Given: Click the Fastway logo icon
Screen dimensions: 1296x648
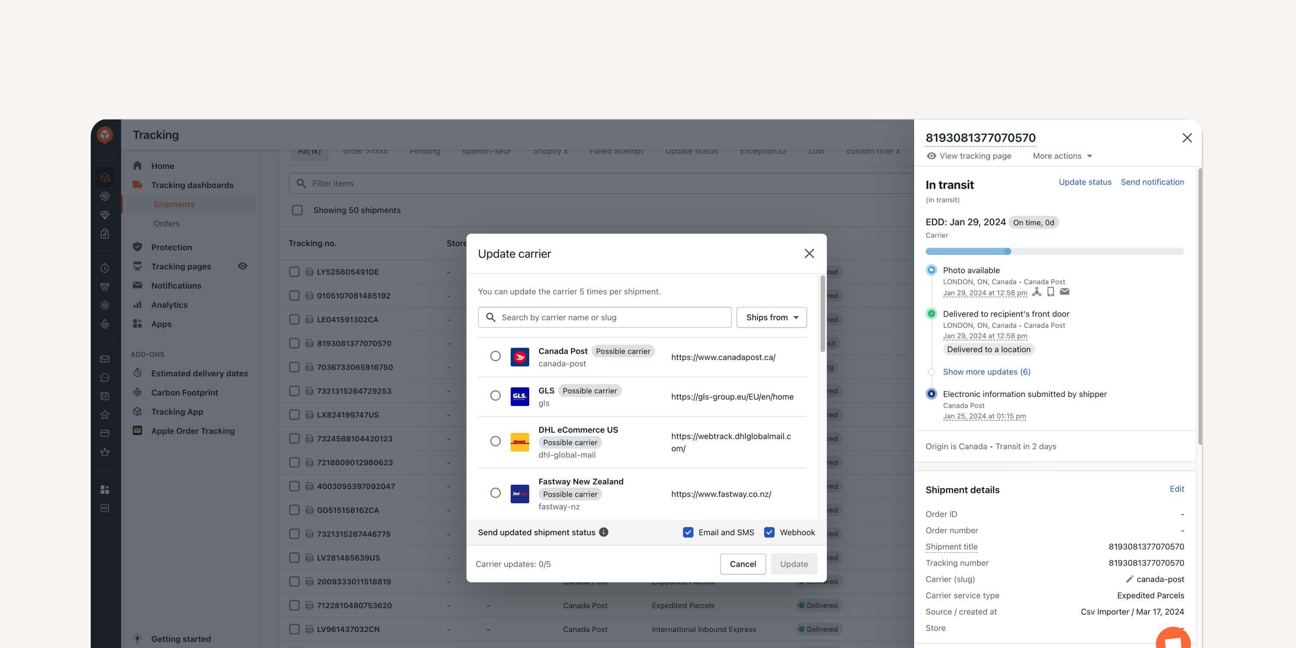Looking at the screenshot, I should point(519,494).
